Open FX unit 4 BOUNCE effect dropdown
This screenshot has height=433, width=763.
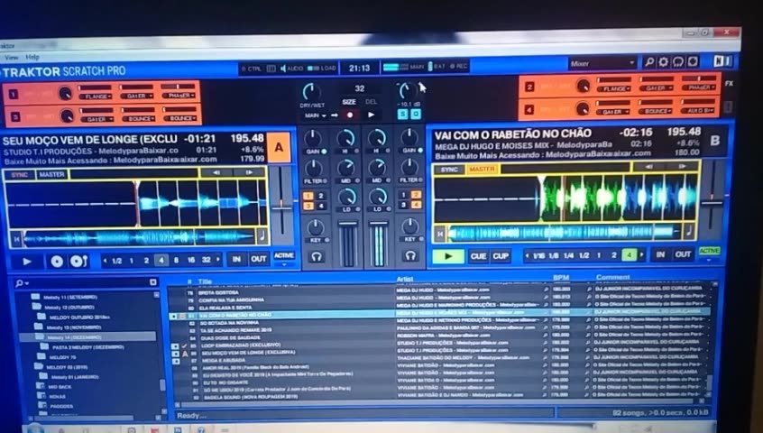(x=656, y=112)
